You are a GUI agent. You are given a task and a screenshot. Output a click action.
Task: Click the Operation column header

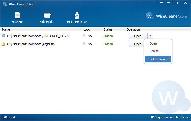(x=141, y=29)
